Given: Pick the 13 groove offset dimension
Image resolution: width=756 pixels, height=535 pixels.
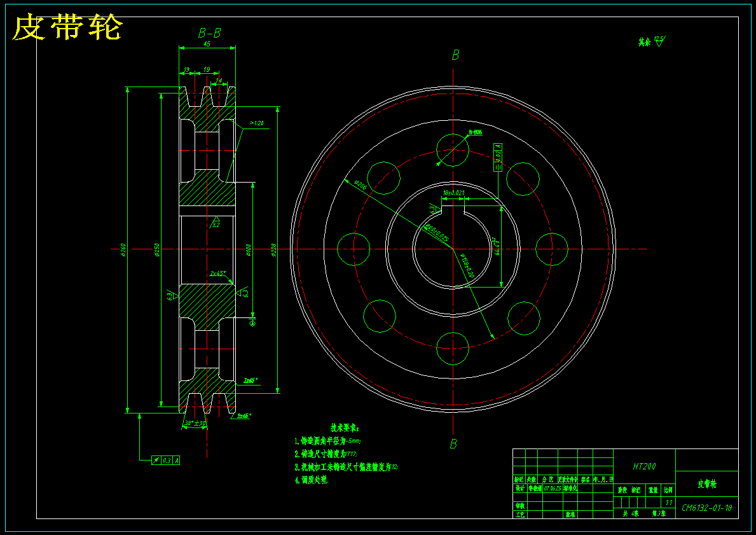Looking at the screenshot, I should (186, 70).
